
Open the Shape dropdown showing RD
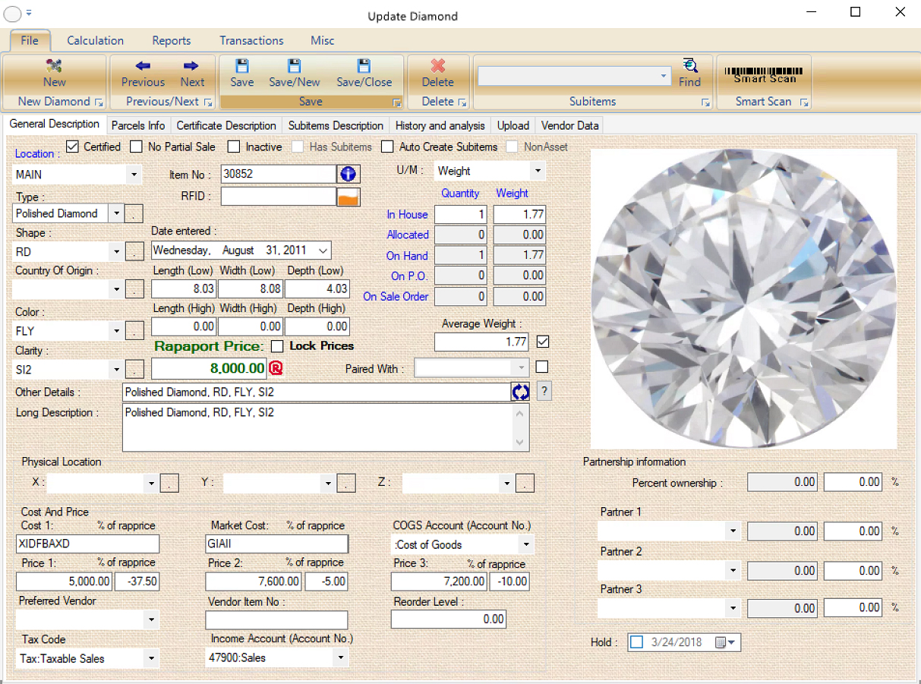pyautogui.click(x=116, y=251)
